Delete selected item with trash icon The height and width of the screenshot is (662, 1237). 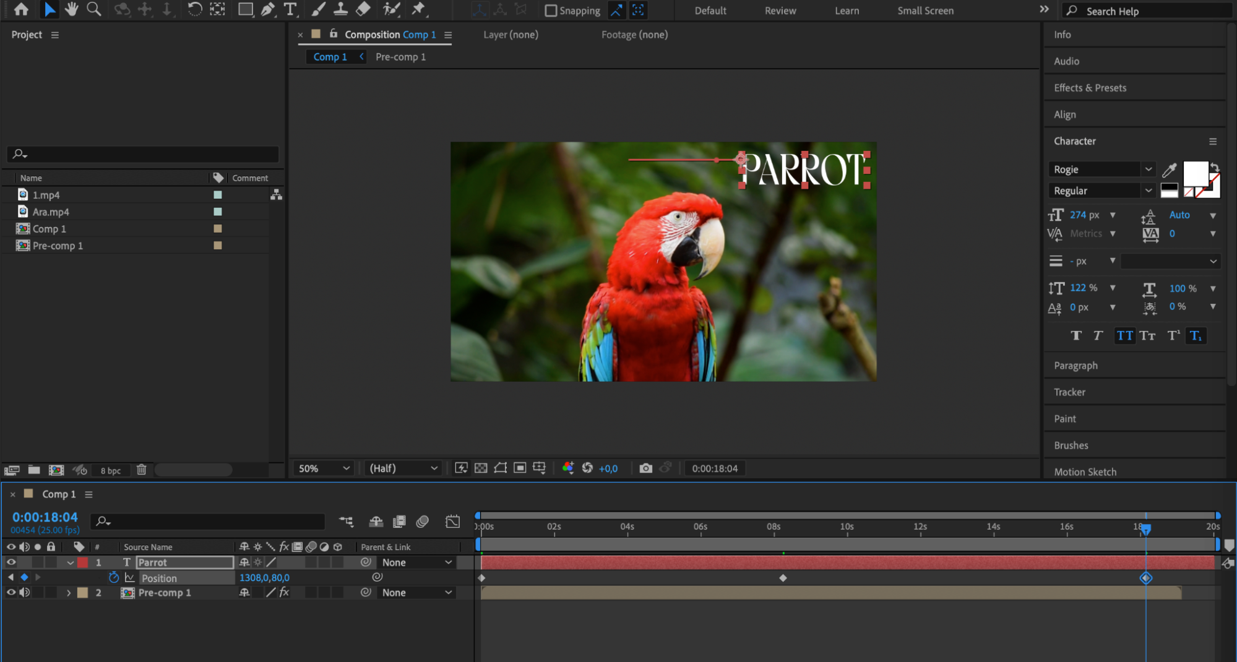(x=141, y=470)
